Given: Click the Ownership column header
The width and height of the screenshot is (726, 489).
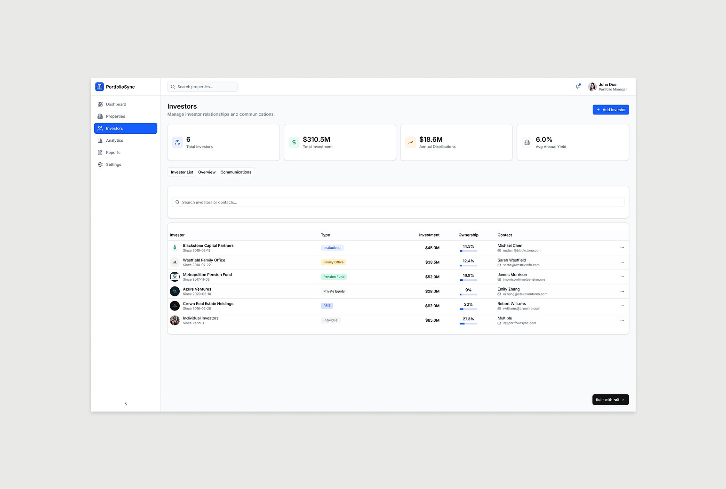Looking at the screenshot, I should (x=469, y=235).
